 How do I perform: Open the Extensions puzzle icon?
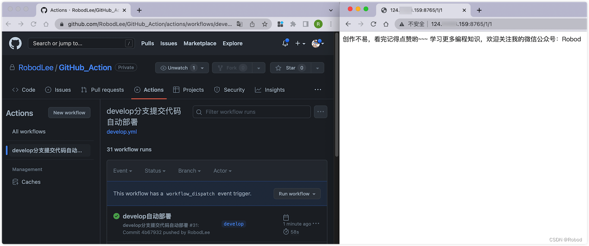click(x=293, y=24)
